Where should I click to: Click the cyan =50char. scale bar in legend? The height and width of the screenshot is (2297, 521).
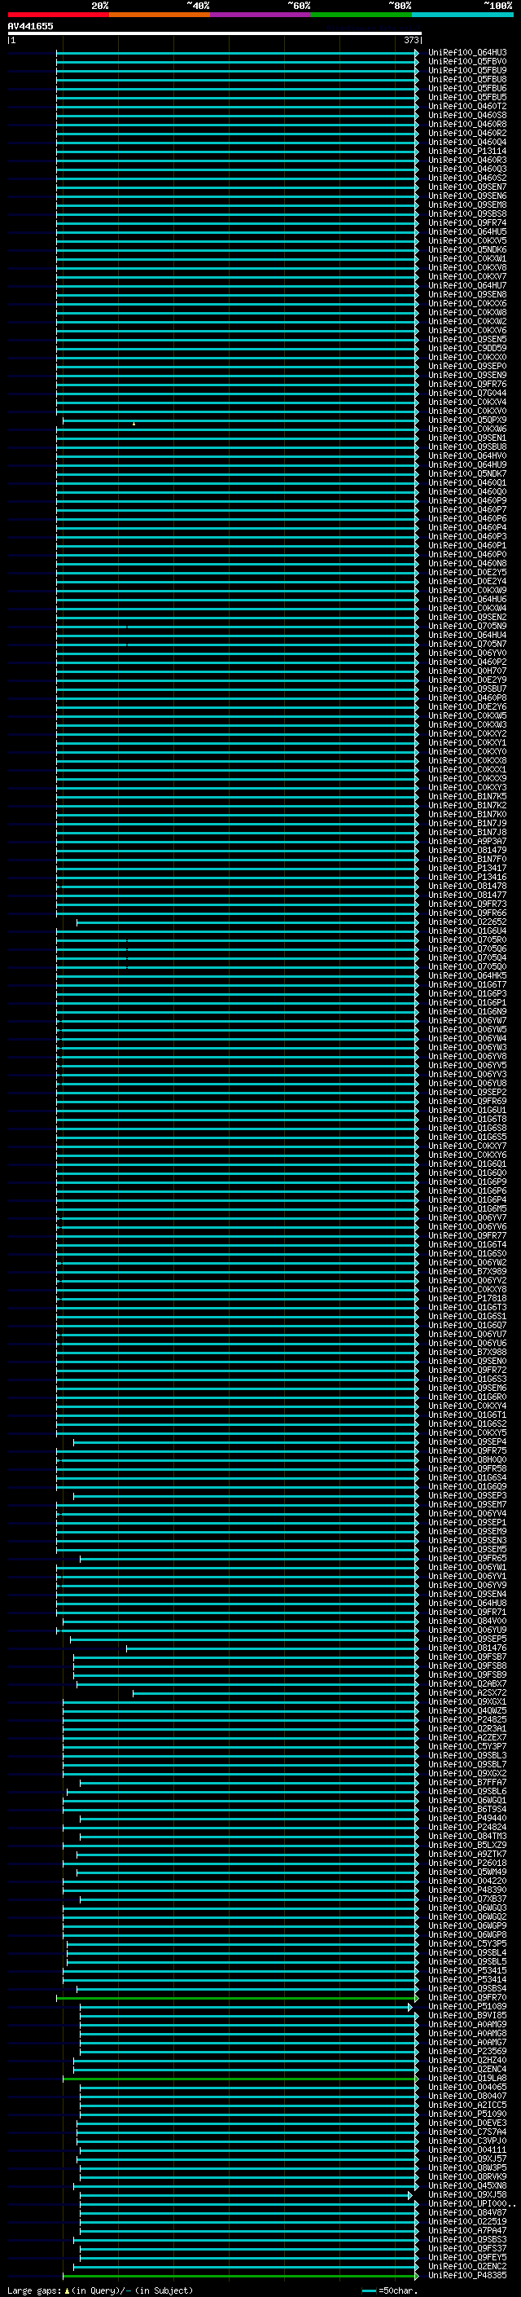[369, 2290]
